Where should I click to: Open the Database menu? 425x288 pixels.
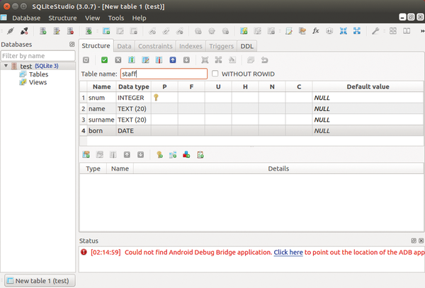pos(26,18)
